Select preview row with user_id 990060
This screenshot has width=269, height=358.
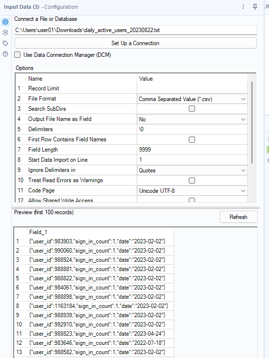click(94, 251)
